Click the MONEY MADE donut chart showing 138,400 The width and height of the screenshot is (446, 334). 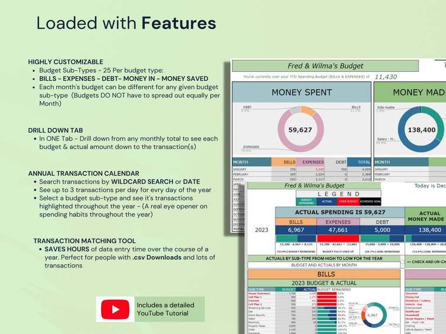[x=421, y=130]
